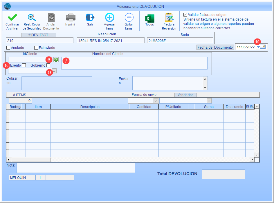Image resolution: width=274 pixels, height=203 pixels.
Task: Click the date value 11/06/2022
Action: [246, 47]
